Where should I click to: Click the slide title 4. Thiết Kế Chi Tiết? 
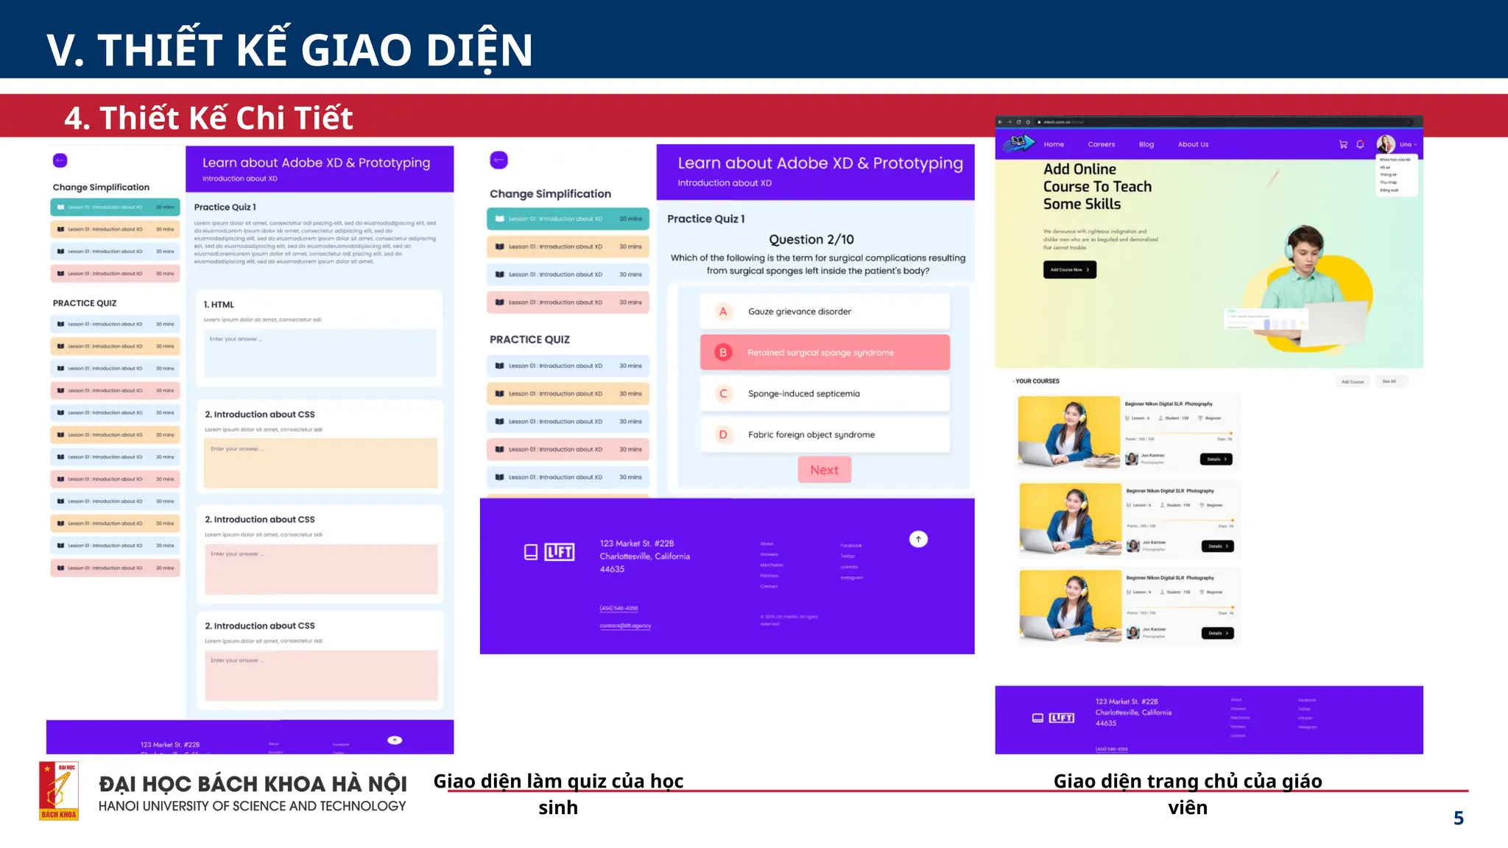coord(208,118)
